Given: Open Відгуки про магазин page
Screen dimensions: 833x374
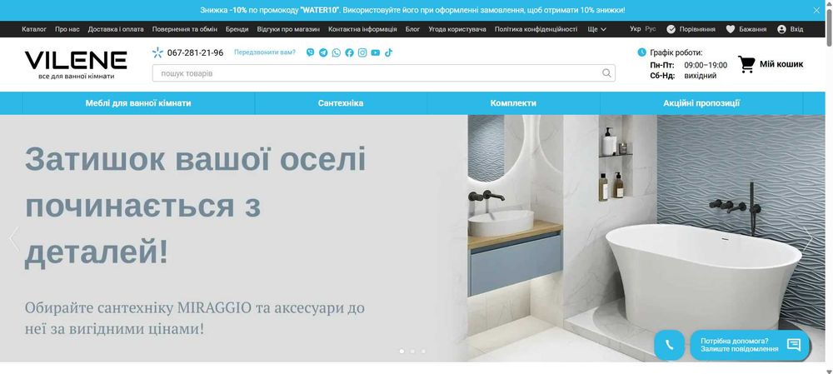Looking at the screenshot, I should pyautogui.click(x=288, y=29).
